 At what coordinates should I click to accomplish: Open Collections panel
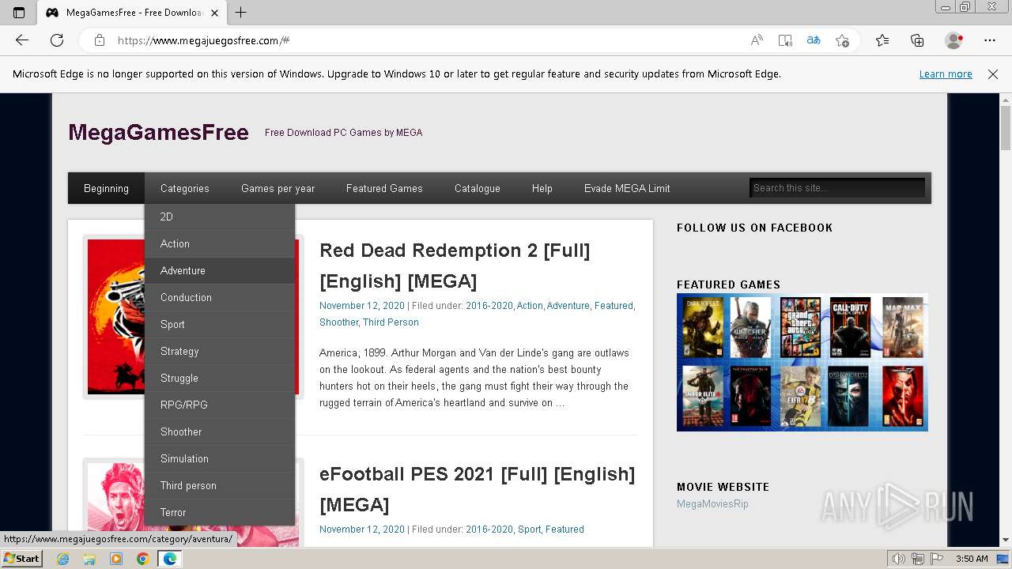point(917,40)
